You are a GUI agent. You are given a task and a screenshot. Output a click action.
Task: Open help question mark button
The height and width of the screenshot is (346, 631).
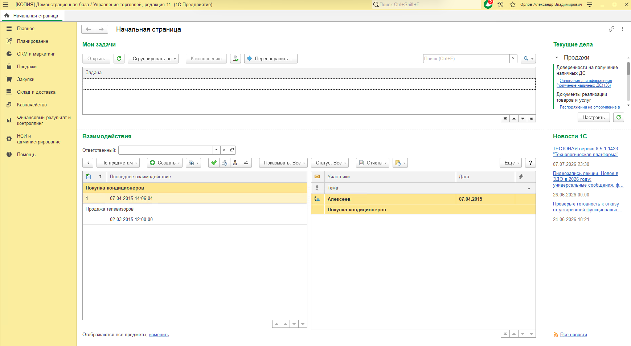pyautogui.click(x=530, y=163)
